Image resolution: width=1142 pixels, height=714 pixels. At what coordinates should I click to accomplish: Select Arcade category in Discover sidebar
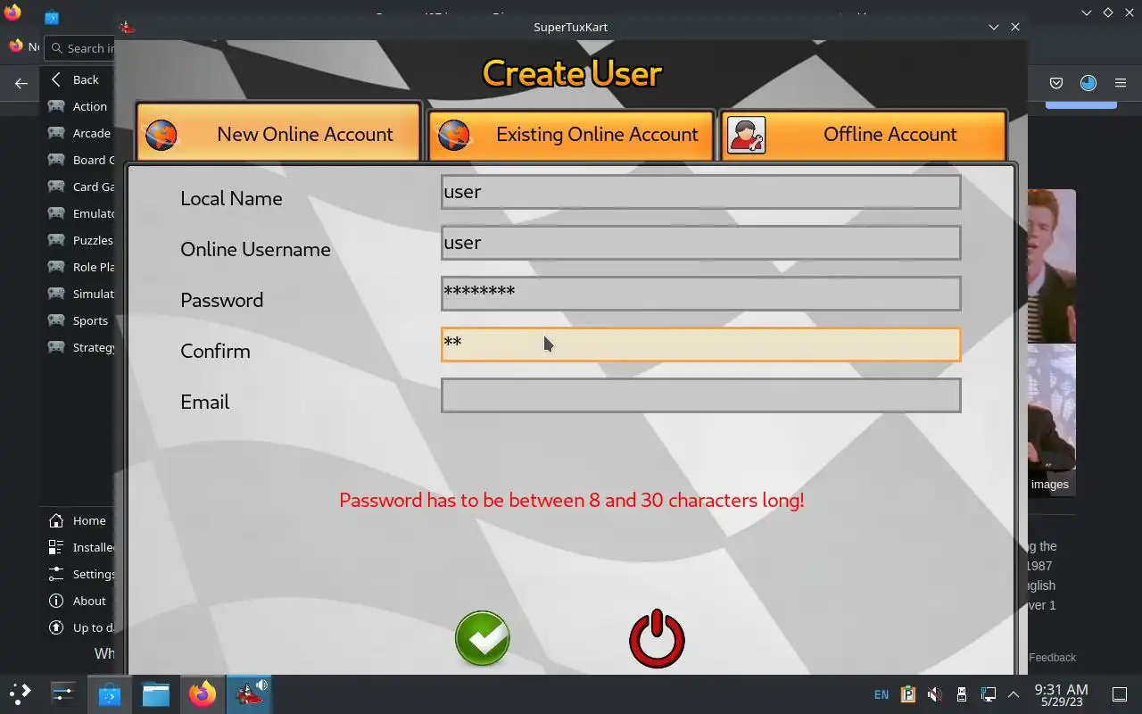tap(79, 133)
